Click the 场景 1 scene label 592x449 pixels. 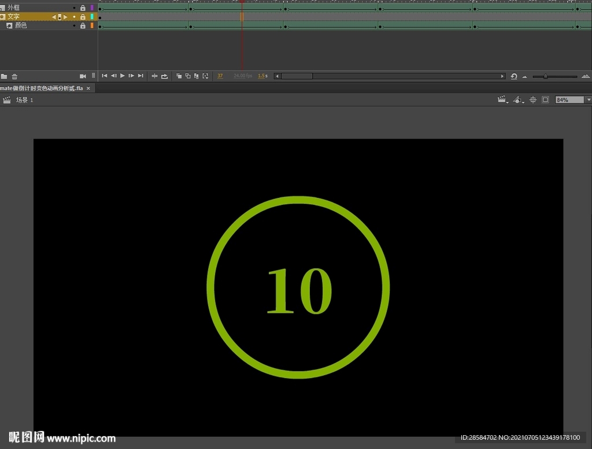pos(24,100)
